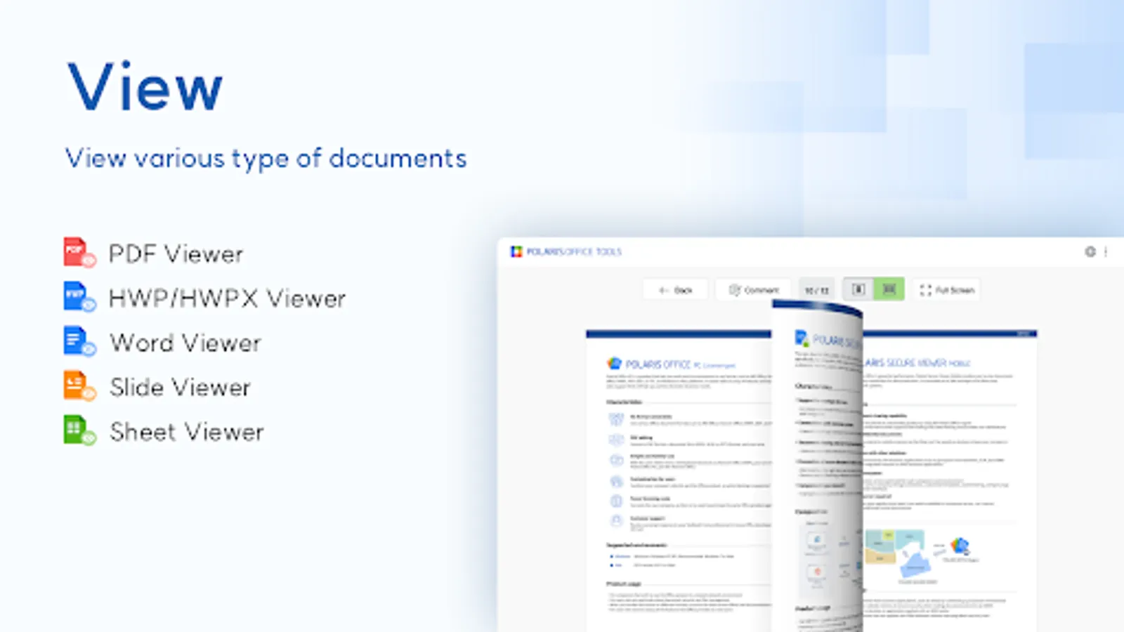Enable single-page view mode
This screenshot has height=632, width=1124.
pos(858,289)
